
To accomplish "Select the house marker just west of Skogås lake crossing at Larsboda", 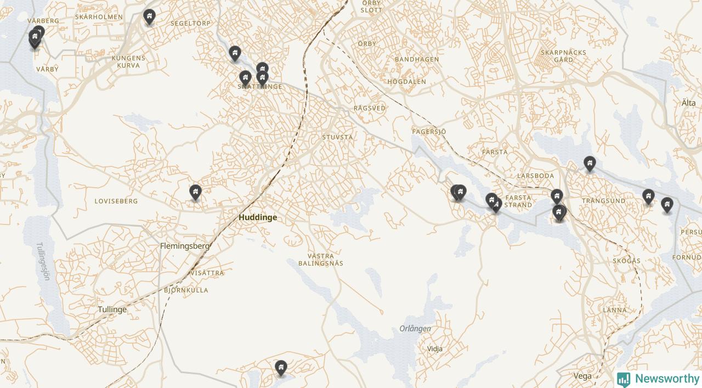I will pos(557,196).
